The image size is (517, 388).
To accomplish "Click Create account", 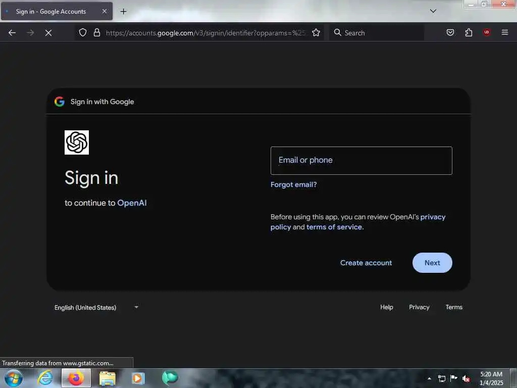I will click(x=366, y=263).
